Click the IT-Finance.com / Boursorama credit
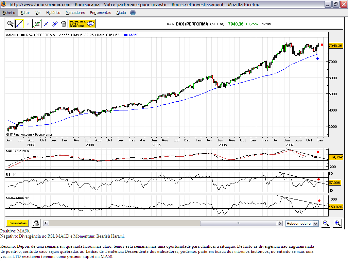 (29, 135)
